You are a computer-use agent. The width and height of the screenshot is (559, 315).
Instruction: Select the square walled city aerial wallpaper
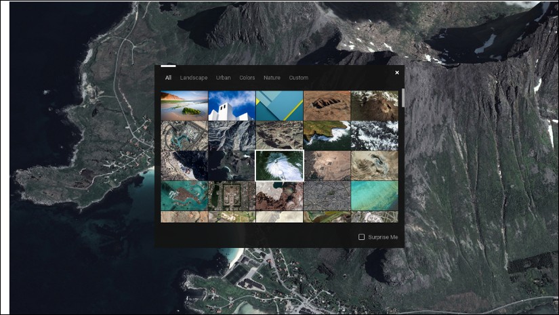232,196
